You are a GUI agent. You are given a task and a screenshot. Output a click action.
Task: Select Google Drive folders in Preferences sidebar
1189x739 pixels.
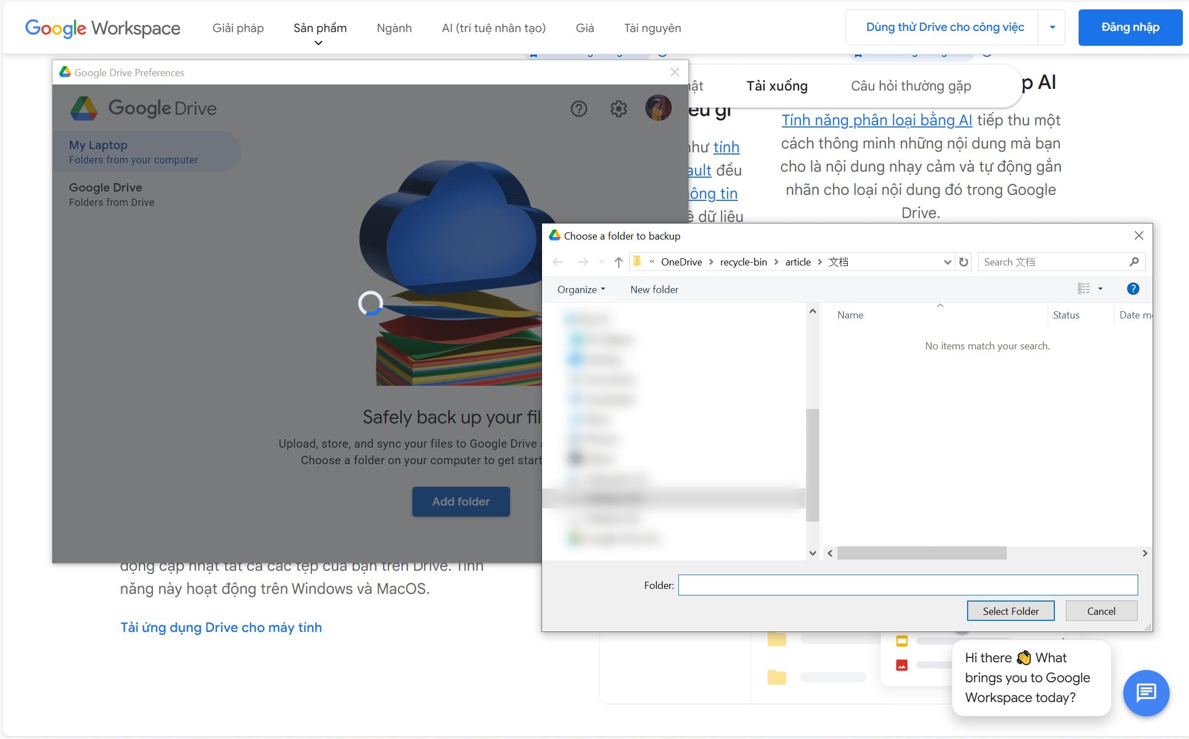[146, 194]
